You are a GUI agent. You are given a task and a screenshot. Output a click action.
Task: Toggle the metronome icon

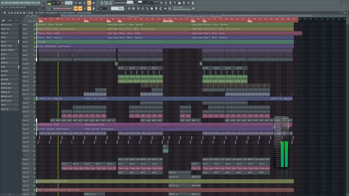point(76,3)
